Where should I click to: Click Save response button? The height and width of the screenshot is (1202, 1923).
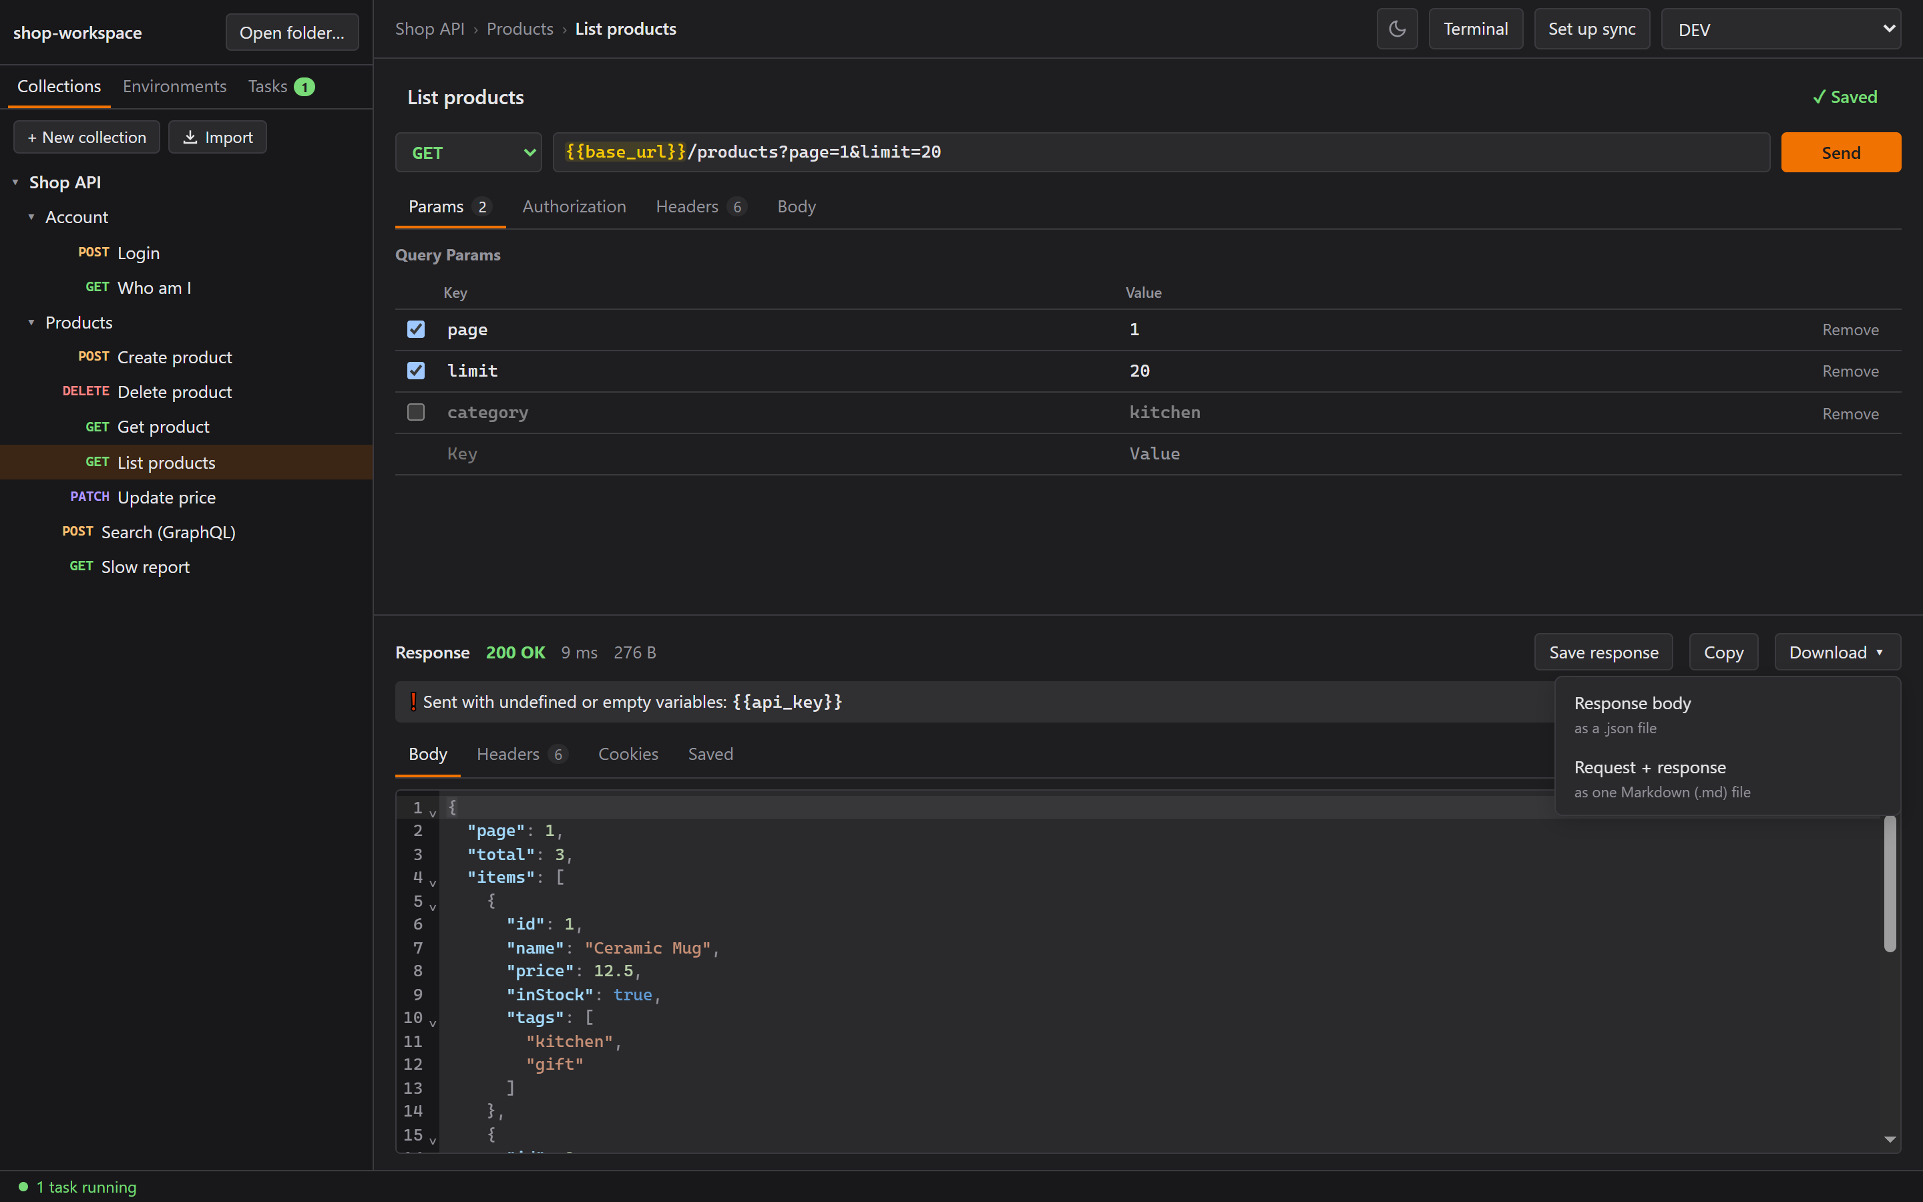pos(1602,652)
